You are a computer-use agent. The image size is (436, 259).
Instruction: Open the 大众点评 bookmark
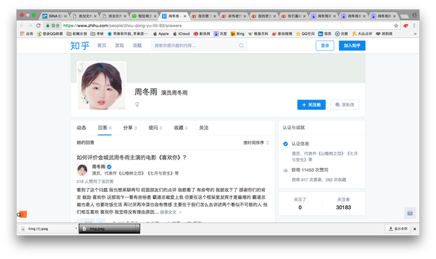362,34
